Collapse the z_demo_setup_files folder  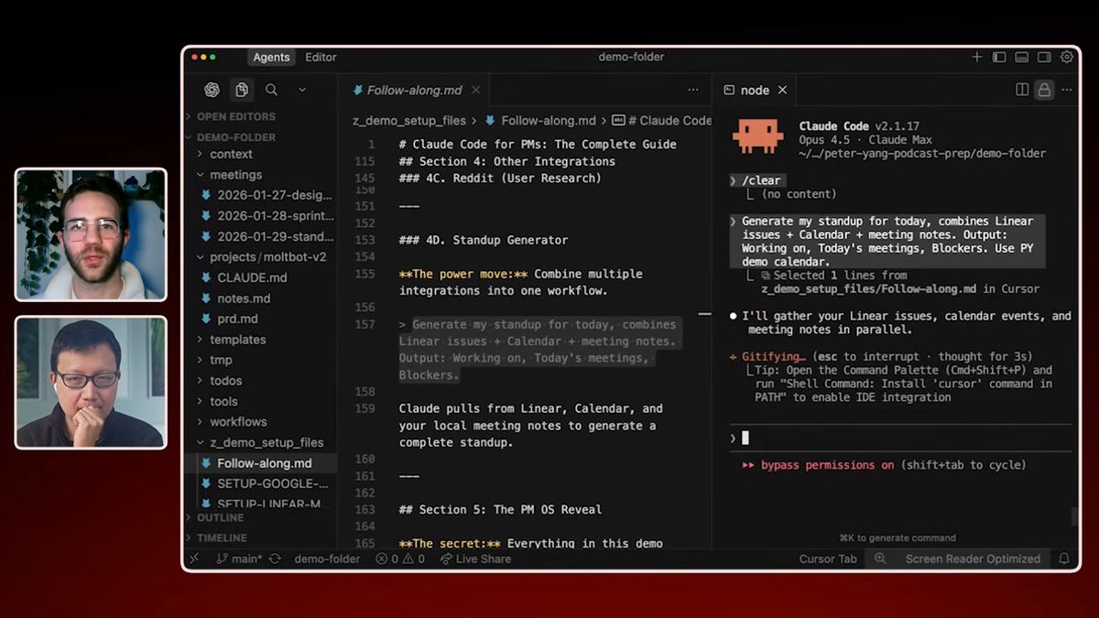[x=266, y=442]
